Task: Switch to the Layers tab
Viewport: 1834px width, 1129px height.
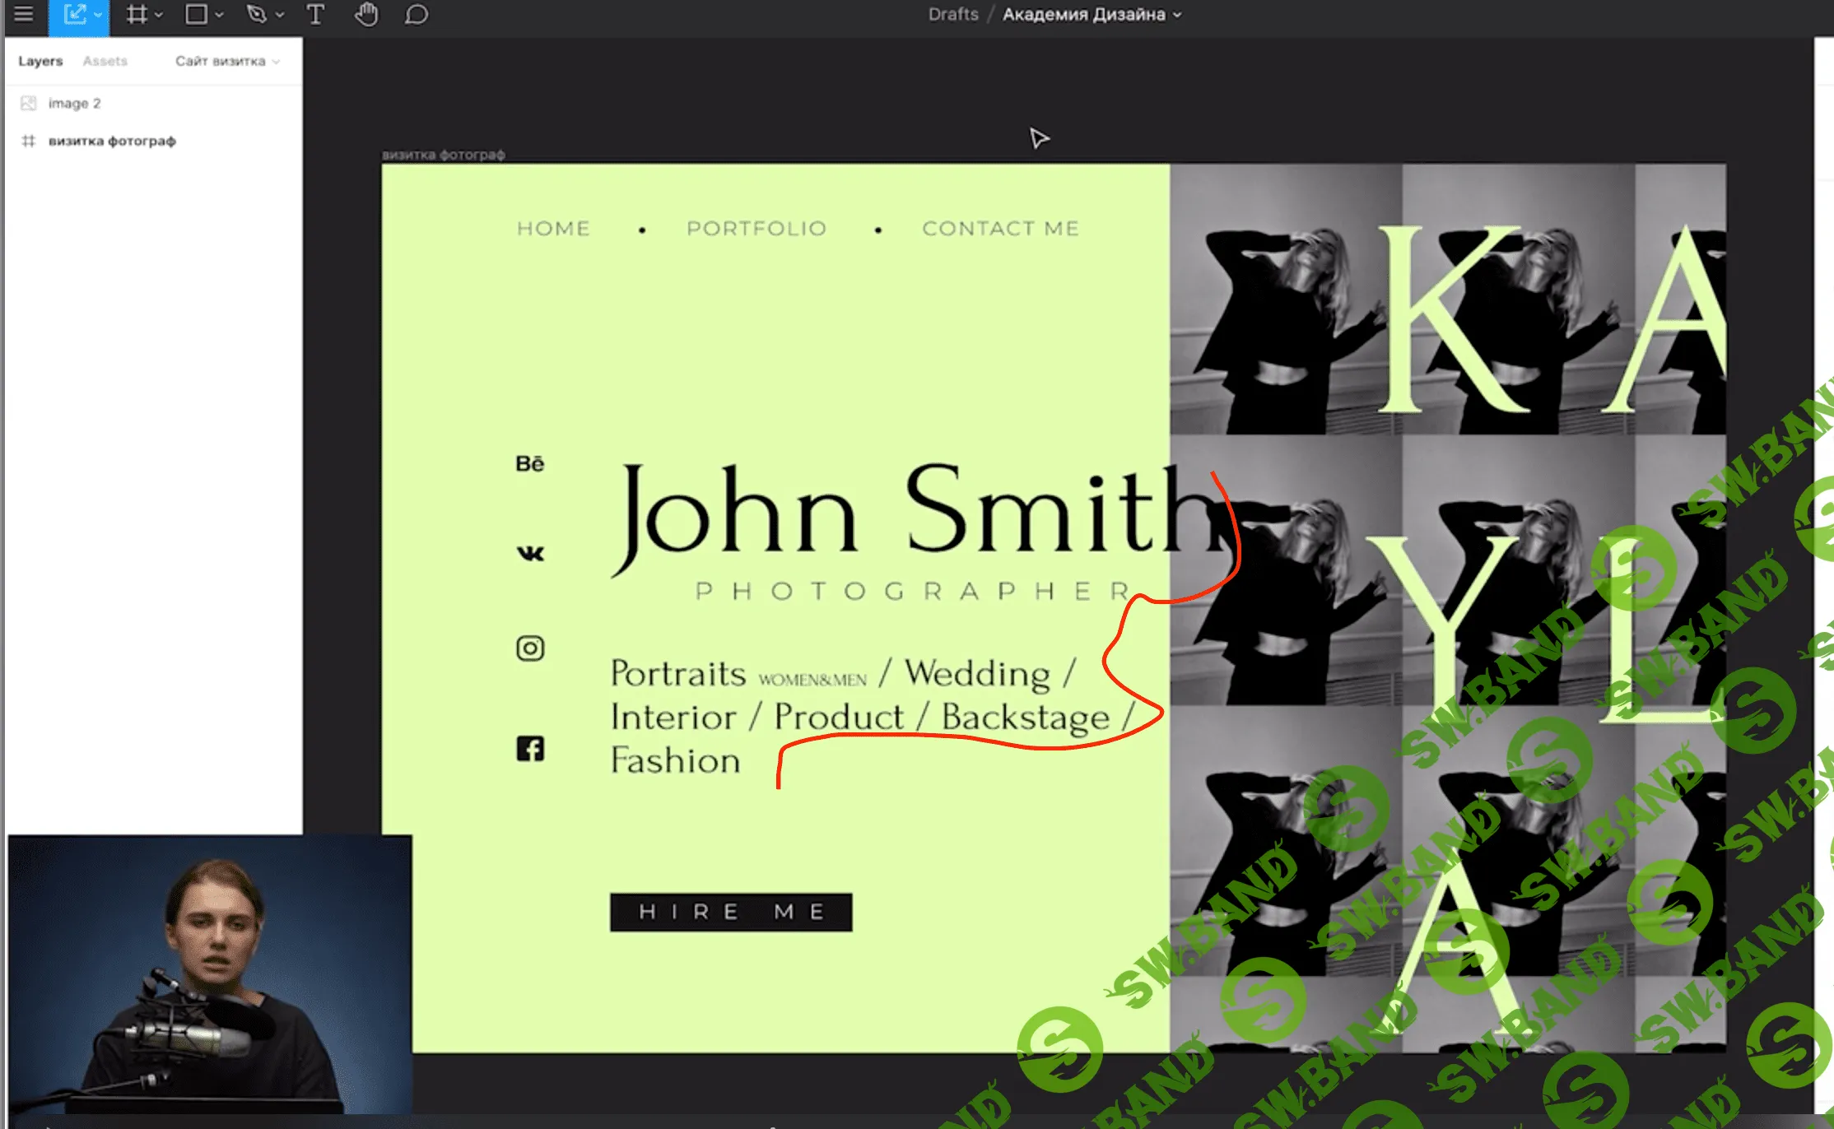Action: [x=40, y=61]
